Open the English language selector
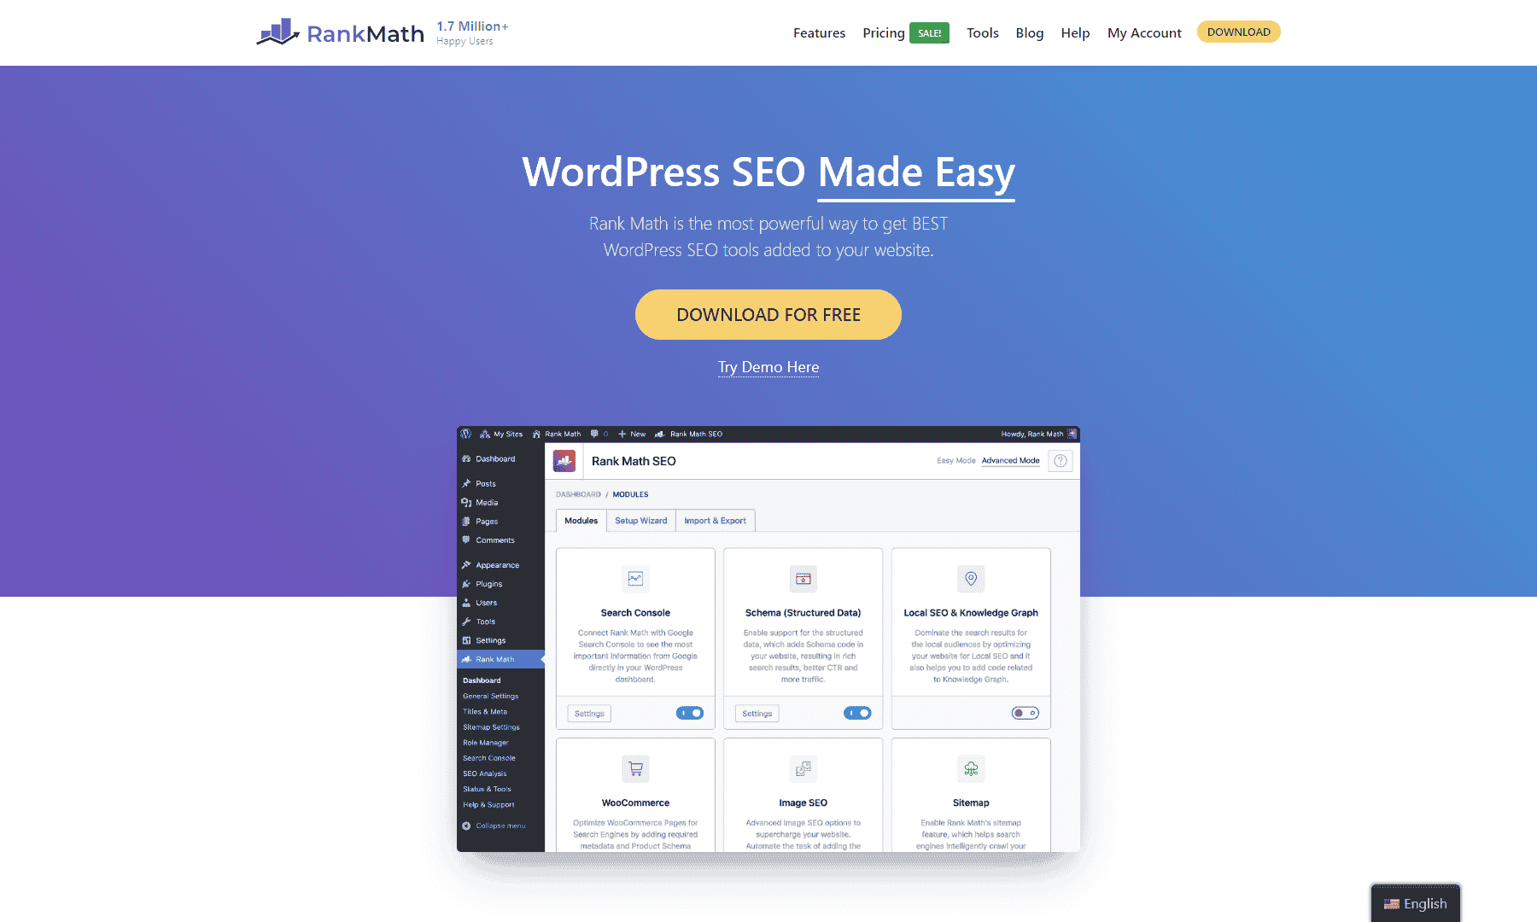Image resolution: width=1537 pixels, height=922 pixels. point(1416,903)
